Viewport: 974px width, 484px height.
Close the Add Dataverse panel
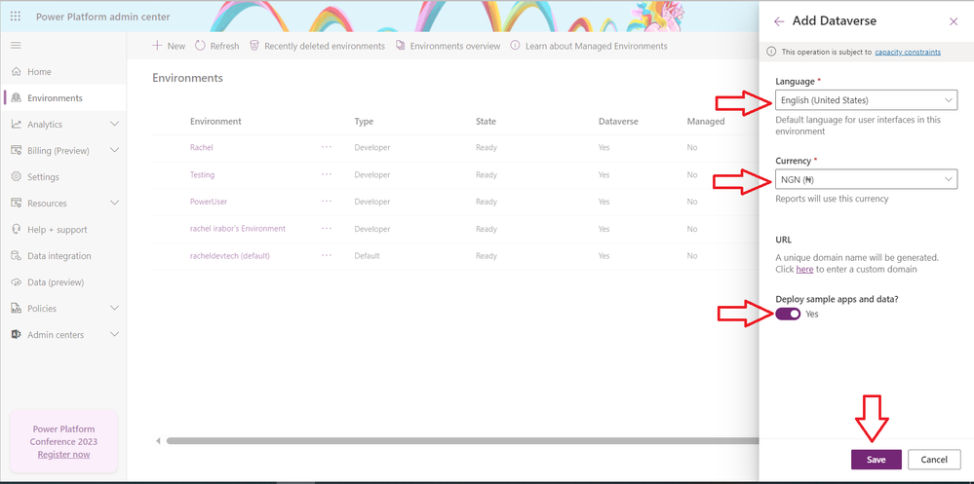point(954,21)
